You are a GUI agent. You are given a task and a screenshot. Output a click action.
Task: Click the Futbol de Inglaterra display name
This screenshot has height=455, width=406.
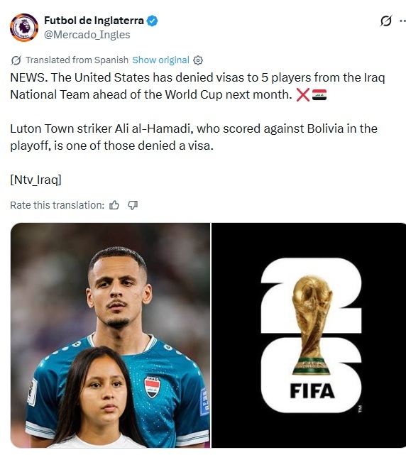tap(94, 21)
